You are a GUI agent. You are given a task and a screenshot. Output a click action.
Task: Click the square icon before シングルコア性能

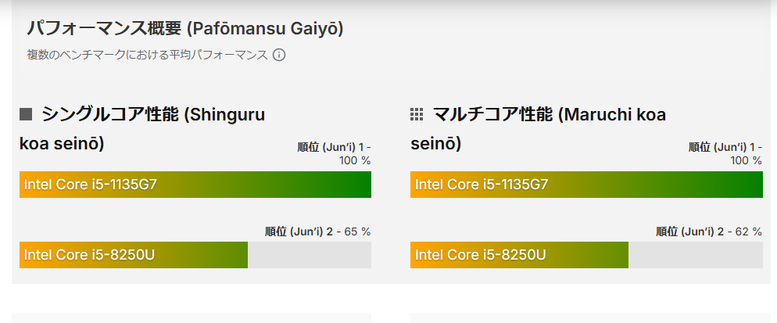(26, 115)
